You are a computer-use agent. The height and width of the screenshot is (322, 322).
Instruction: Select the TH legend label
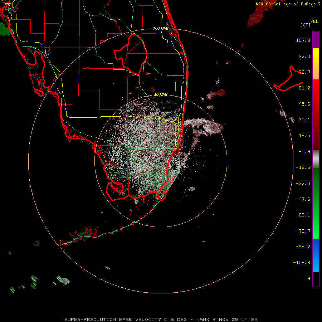[x=307, y=279]
